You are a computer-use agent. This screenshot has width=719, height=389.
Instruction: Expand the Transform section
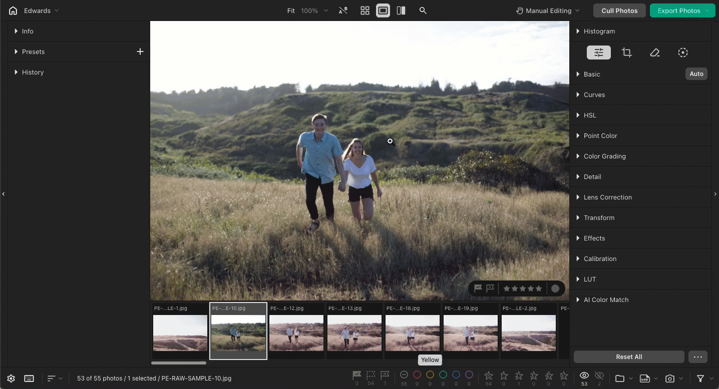coord(640,217)
